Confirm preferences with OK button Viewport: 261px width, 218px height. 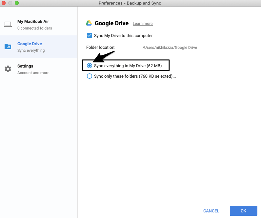tap(243, 211)
